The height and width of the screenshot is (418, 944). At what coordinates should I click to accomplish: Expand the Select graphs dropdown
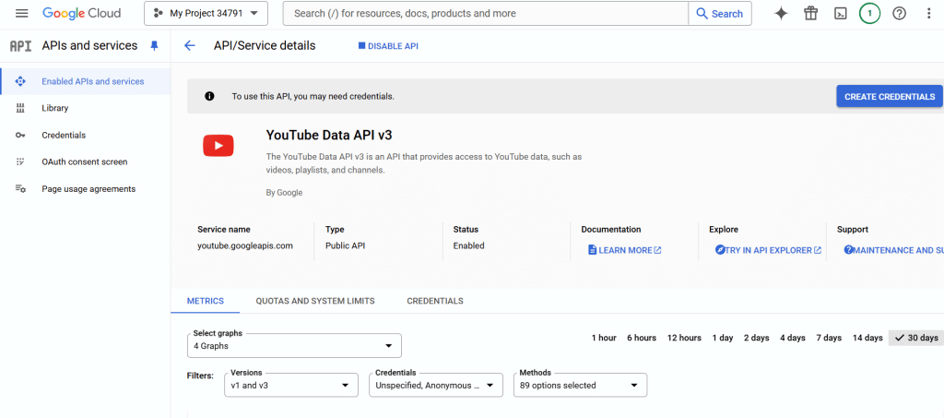click(x=294, y=346)
